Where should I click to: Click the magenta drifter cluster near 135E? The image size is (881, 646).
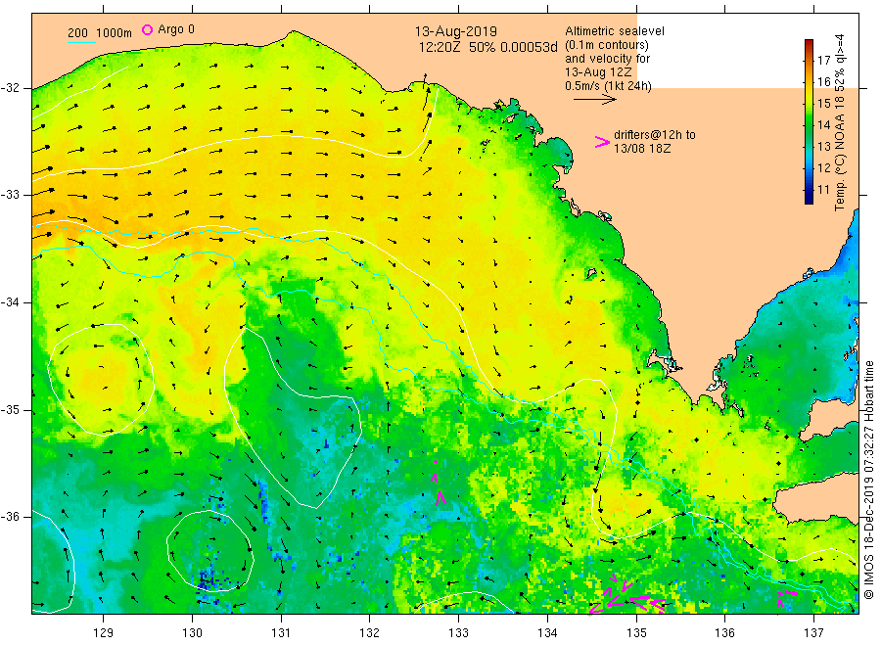tap(626, 595)
